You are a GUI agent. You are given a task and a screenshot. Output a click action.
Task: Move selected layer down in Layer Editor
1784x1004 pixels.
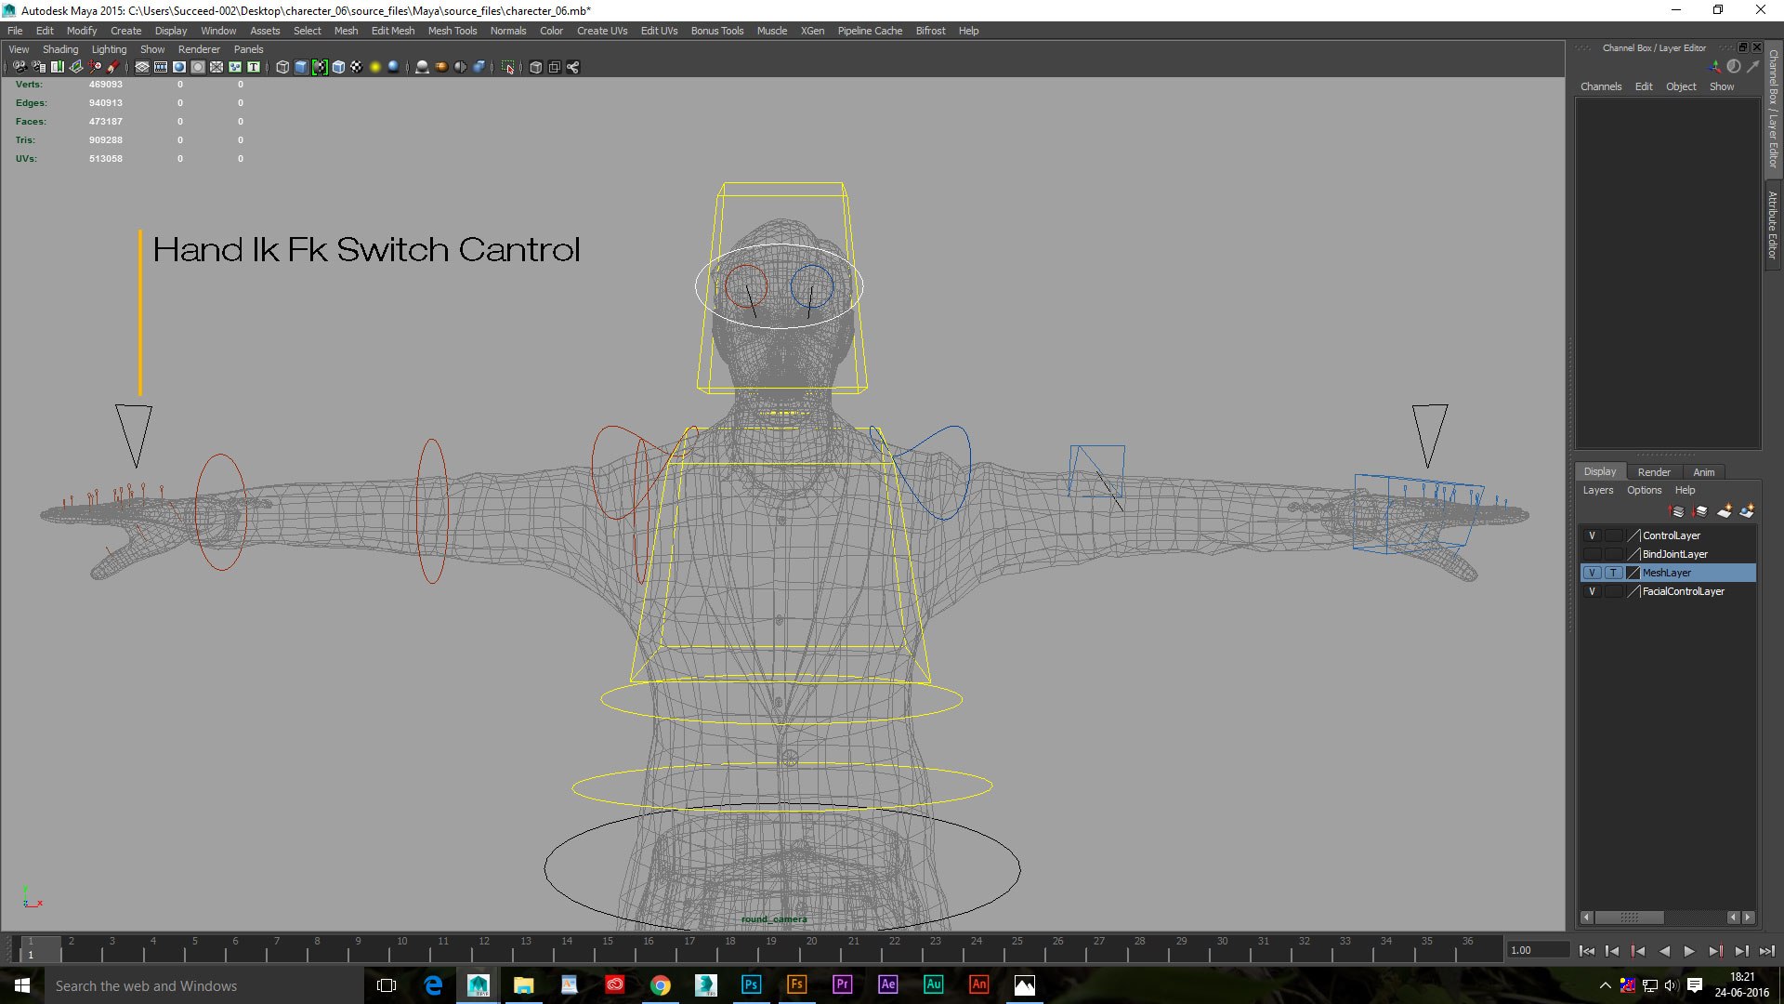pos(1700,511)
